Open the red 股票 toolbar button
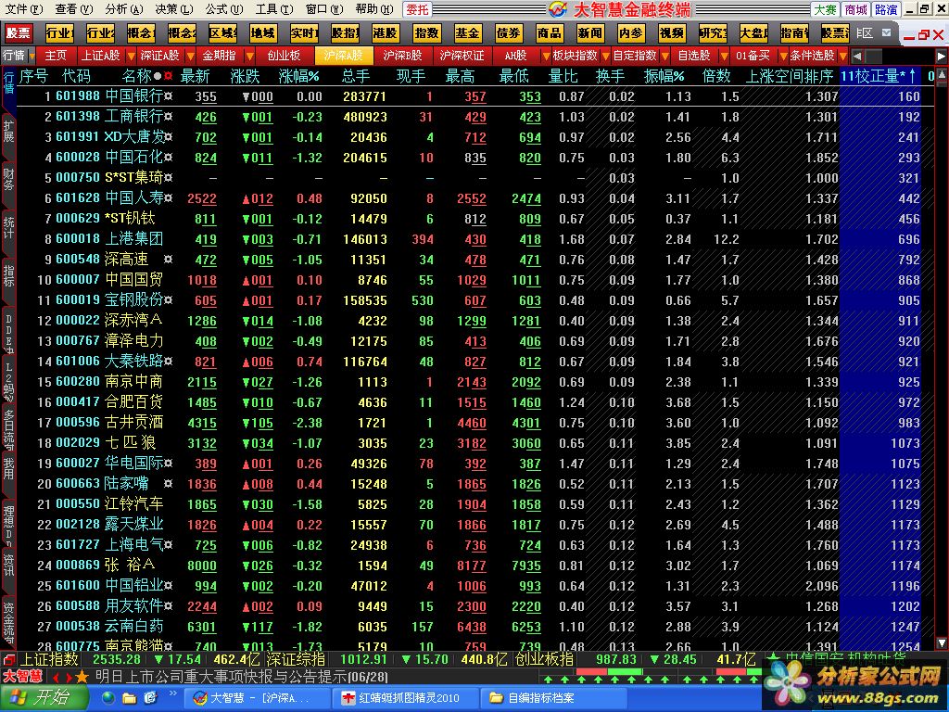 click(19, 33)
